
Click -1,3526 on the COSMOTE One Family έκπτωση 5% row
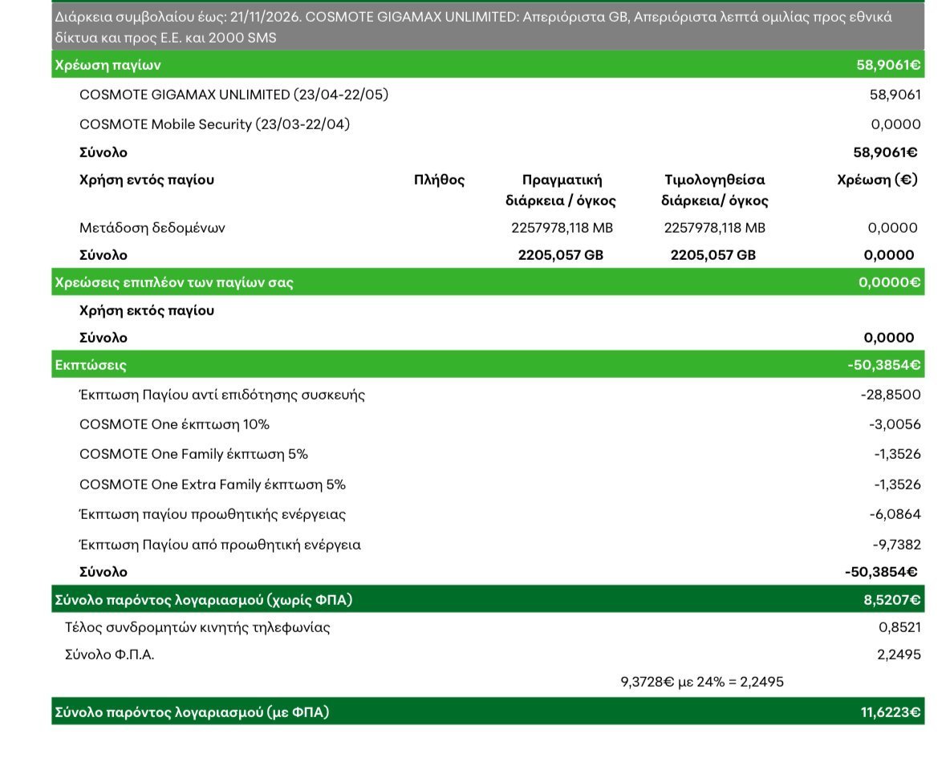tap(897, 454)
